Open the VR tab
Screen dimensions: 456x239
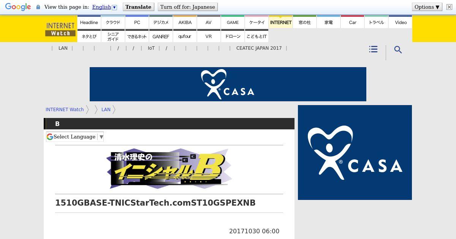(209, 36)
